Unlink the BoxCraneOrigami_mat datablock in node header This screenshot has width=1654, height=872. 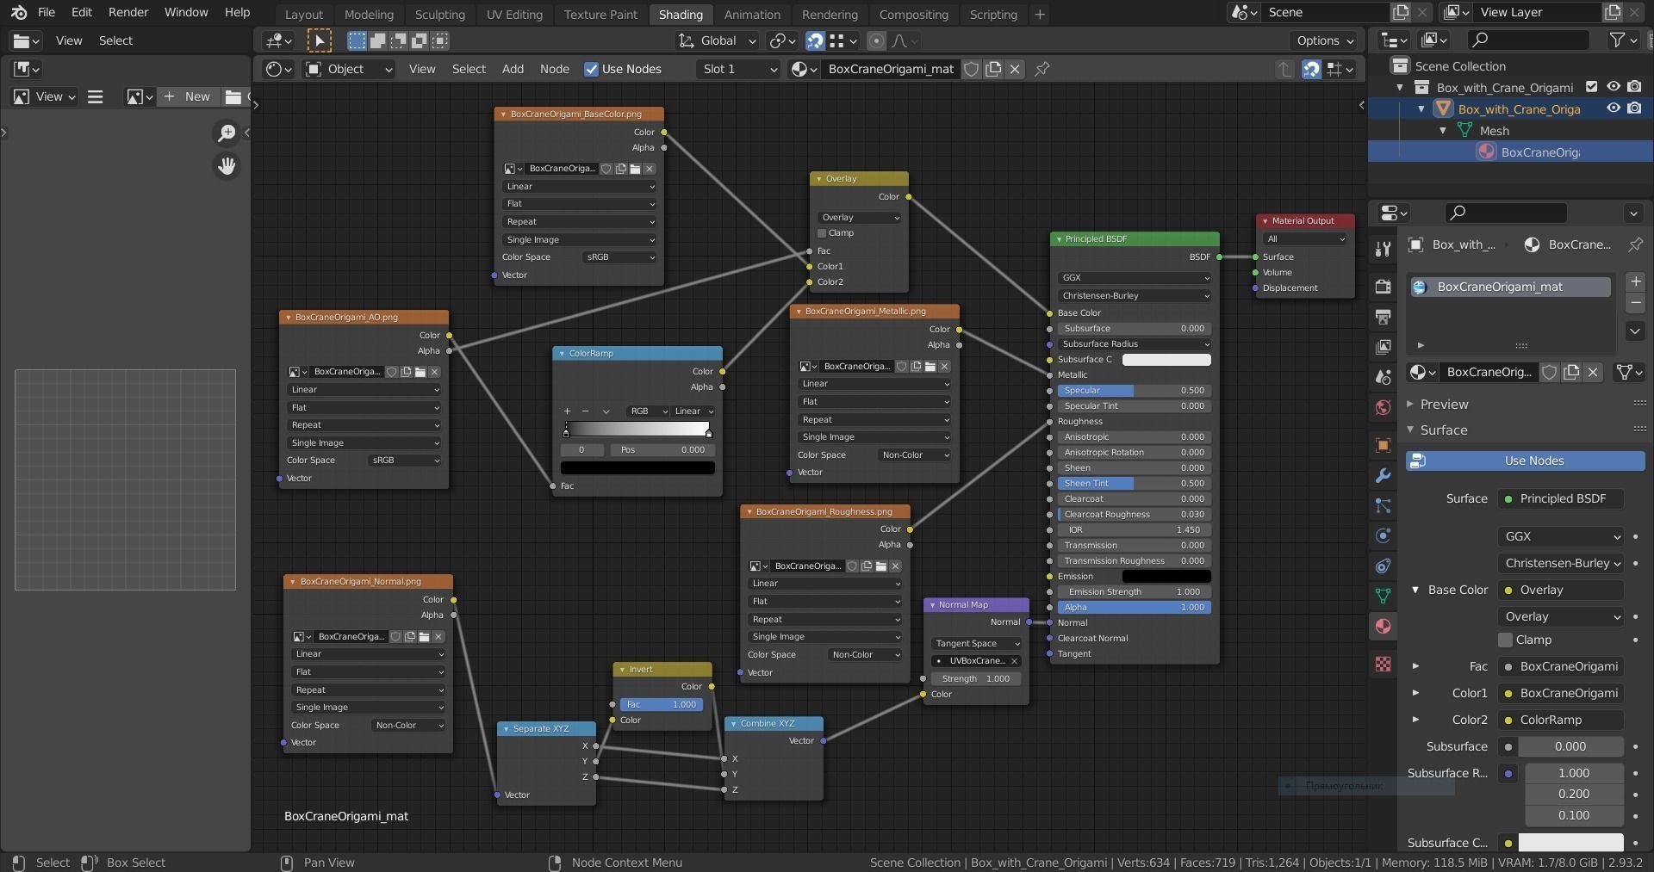click(x=1015, y=69)
